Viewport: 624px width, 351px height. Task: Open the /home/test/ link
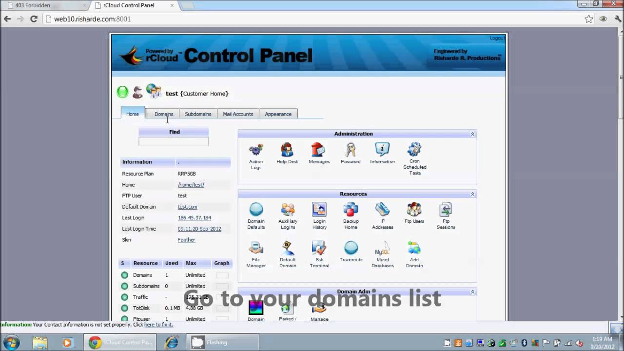point(191,185)
